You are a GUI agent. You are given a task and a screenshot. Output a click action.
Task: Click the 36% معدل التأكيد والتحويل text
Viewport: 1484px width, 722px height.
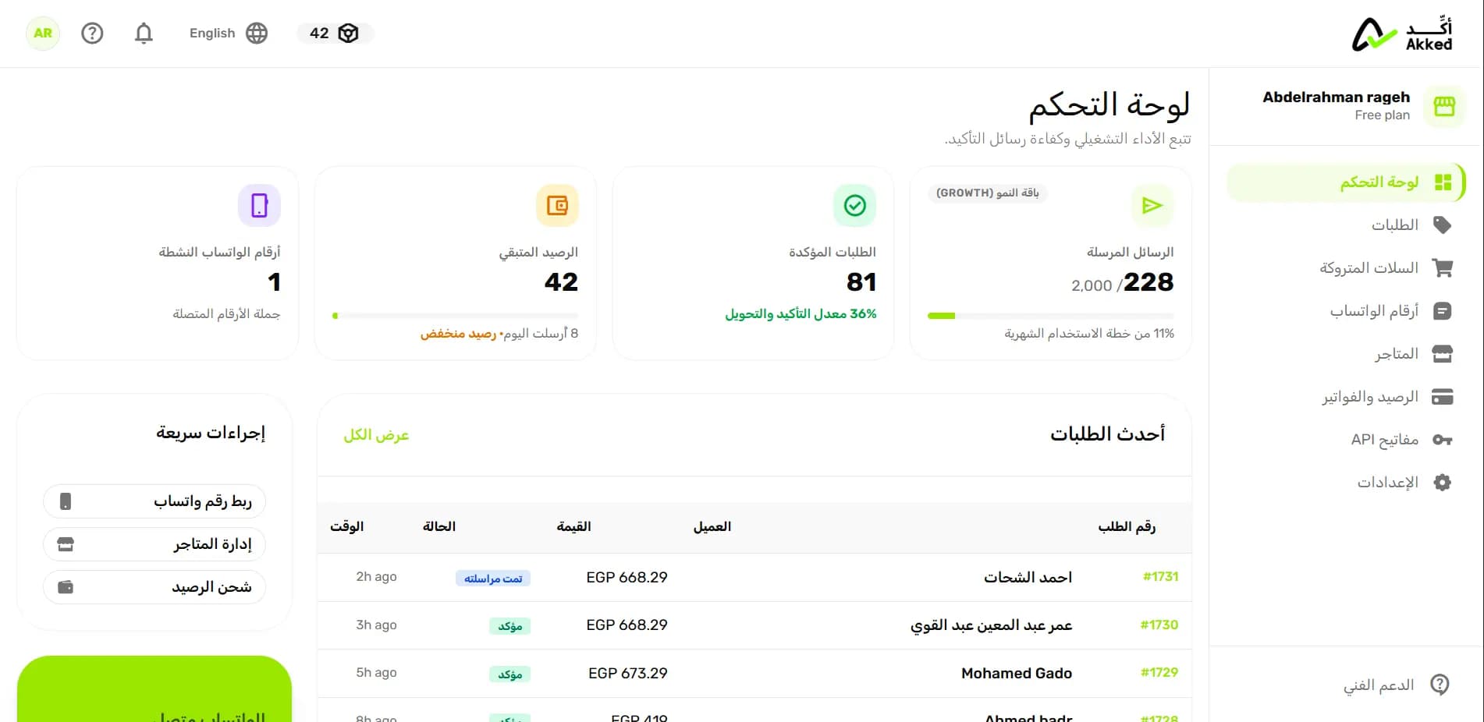point(801,314)
